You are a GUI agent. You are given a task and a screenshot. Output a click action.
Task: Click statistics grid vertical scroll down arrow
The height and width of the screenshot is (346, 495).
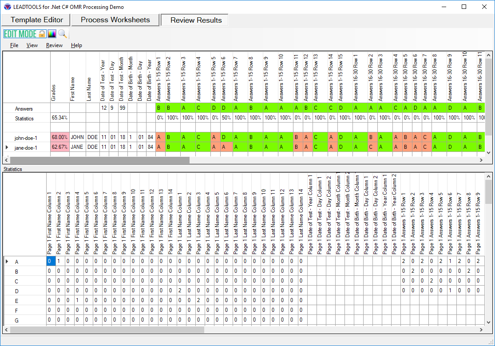click(488, 322)
